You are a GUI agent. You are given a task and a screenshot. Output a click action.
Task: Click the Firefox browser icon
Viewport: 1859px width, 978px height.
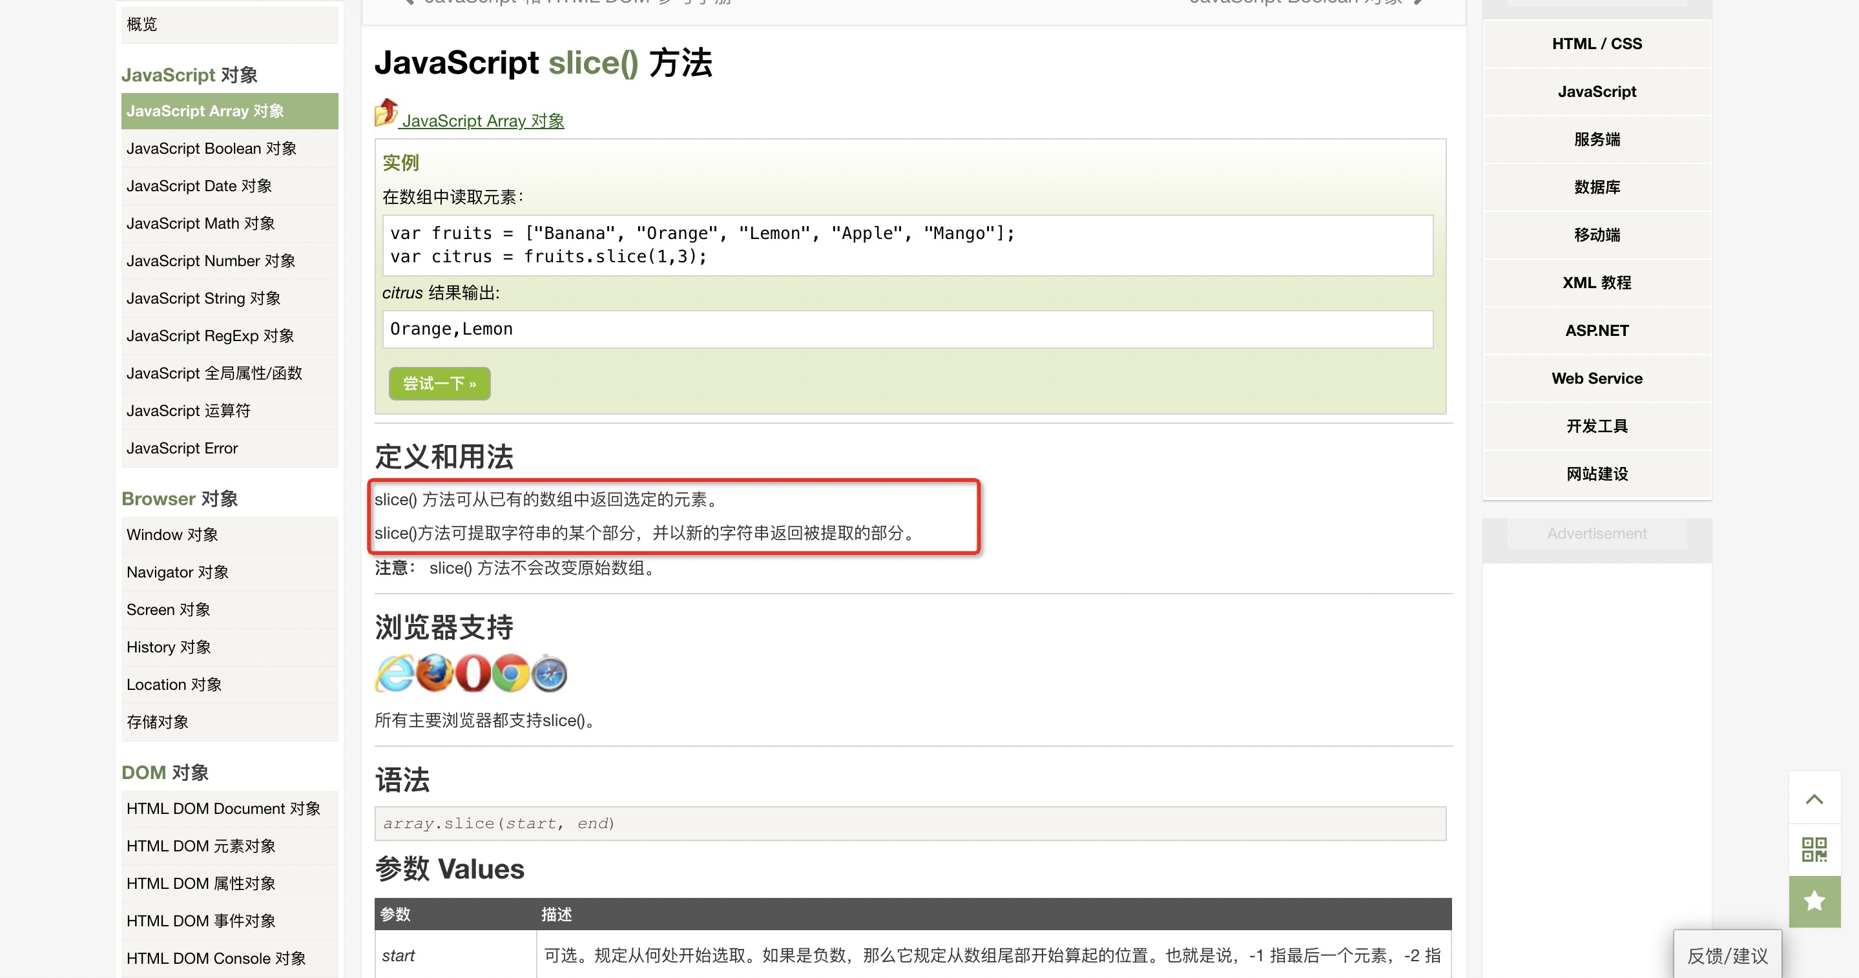tap(435, 673)
